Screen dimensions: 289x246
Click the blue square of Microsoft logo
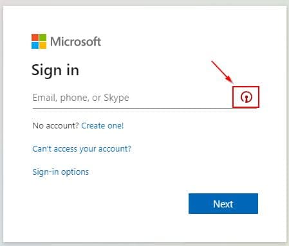(35, 45)
